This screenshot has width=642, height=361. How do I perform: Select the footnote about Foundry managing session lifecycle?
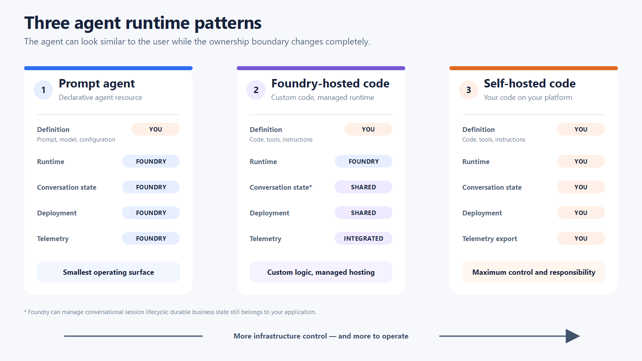pos(170,312)
